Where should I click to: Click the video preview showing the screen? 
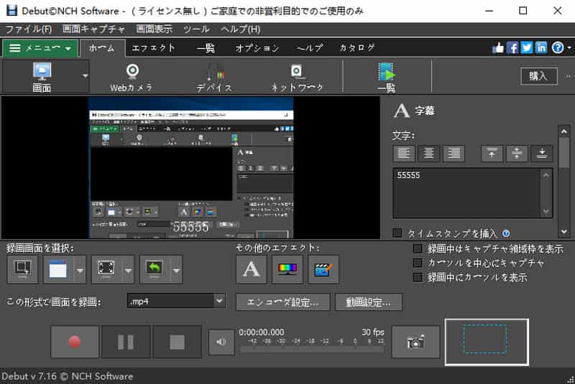[190, 167]
